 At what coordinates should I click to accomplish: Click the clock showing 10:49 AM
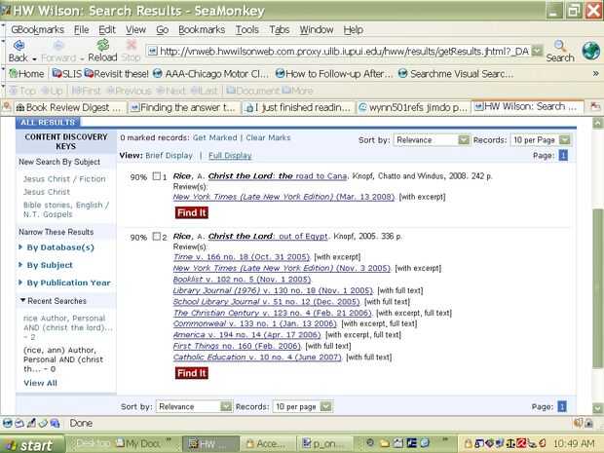point(574,443)
